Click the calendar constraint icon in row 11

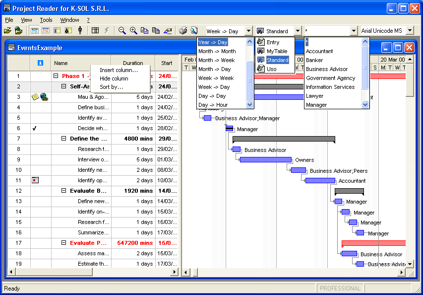click(x=35, y=180)
